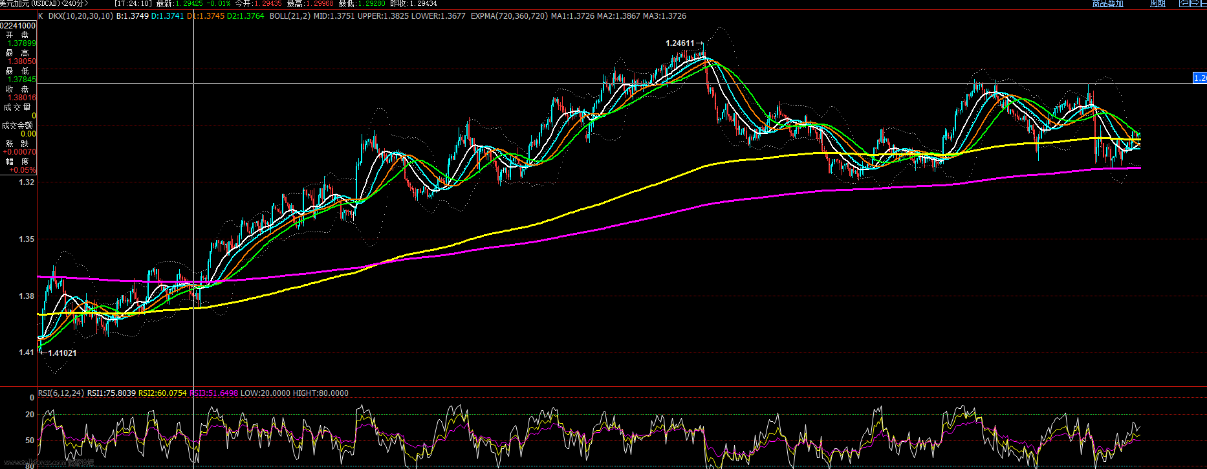Click the 02241000 date cell in info panel
Viewport: 1207px width, 469px height.
18,25
